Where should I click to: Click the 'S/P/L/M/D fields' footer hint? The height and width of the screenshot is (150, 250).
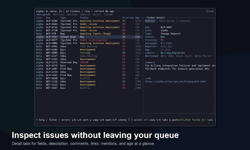[x=189, y=120]
